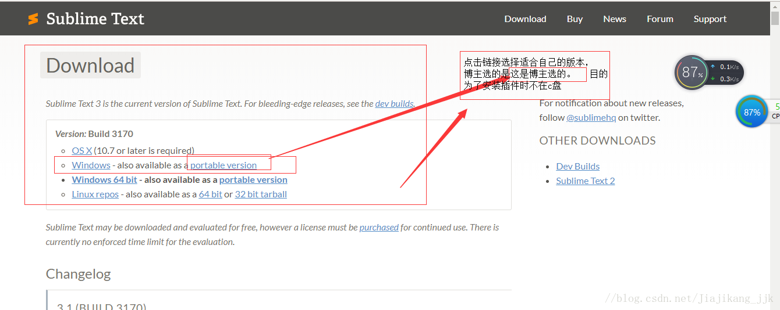Screen dimensions: 780x310
Task: Download the Linux 64 bit tarball link
Action: 210,194
